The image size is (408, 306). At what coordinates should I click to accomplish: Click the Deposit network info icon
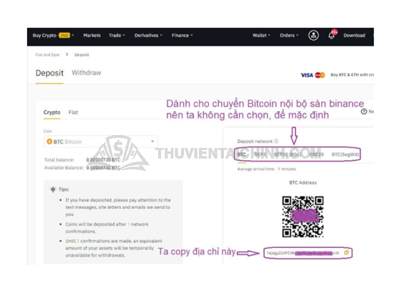tap(276, 141)
